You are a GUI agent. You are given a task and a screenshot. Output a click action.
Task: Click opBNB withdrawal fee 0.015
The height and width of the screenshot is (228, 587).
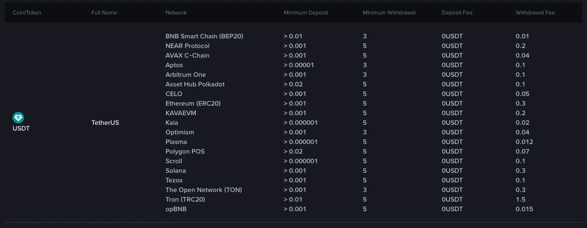point(524,209)
